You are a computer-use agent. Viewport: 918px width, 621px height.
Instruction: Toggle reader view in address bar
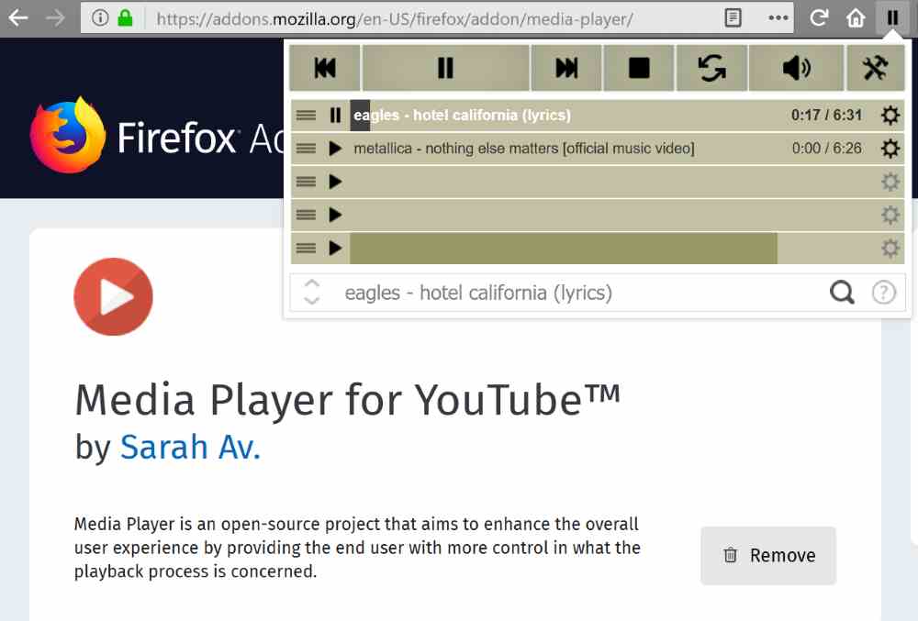733,18
